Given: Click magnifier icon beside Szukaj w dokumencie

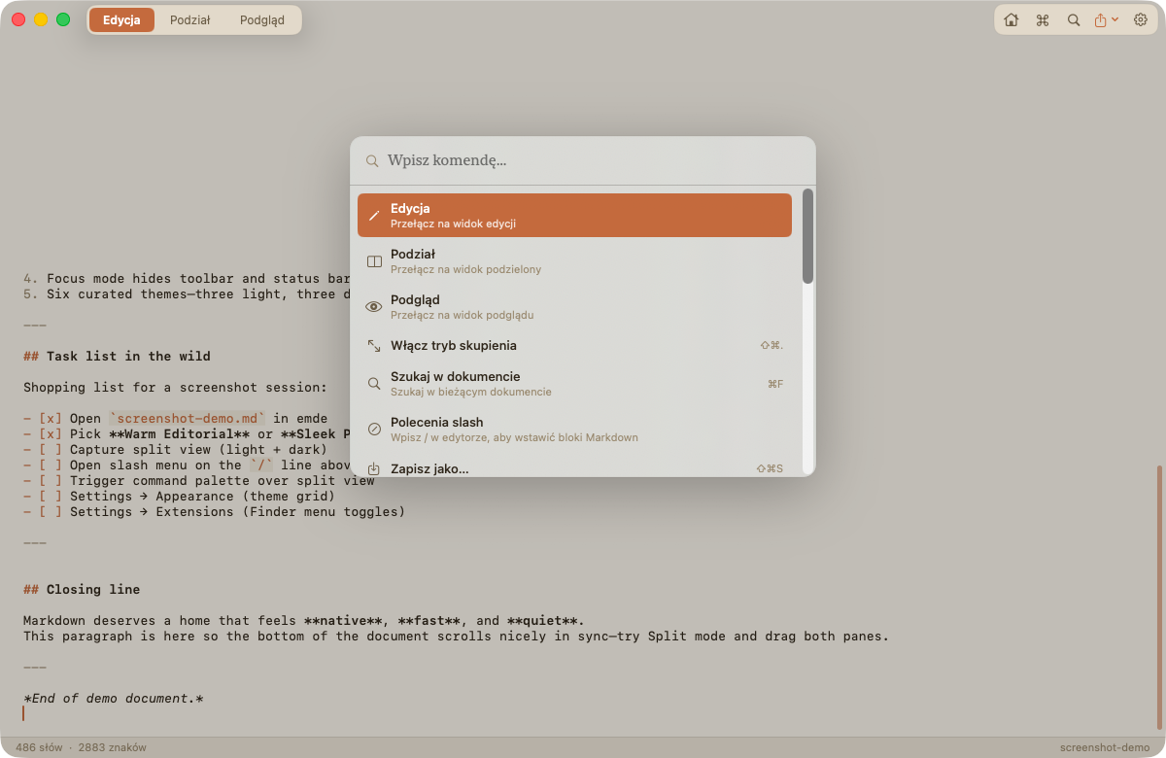Looking at the screenshot, I should click(x=374, y=383).
